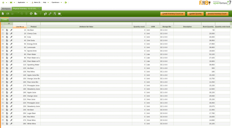Check the row checkbox for Lemonade
Viewport: 232px width, 128px height.
tap(3, 47)
